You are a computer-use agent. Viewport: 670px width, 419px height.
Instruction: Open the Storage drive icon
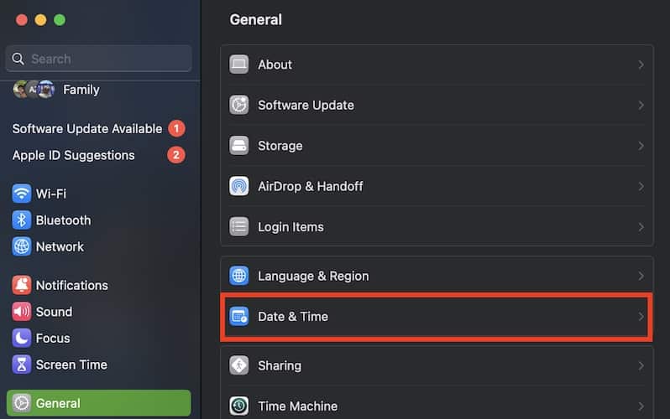point(239,146)
